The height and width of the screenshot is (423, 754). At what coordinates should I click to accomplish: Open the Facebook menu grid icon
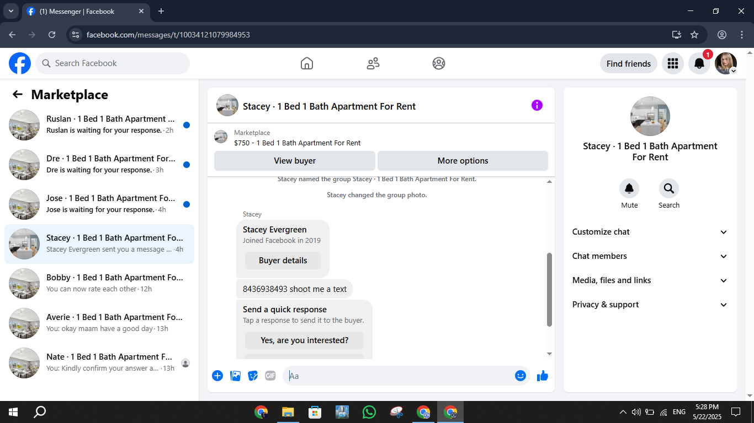click(672, 63)
